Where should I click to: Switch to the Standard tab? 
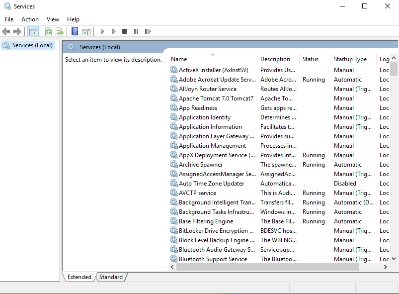click(x=111, y=277)
